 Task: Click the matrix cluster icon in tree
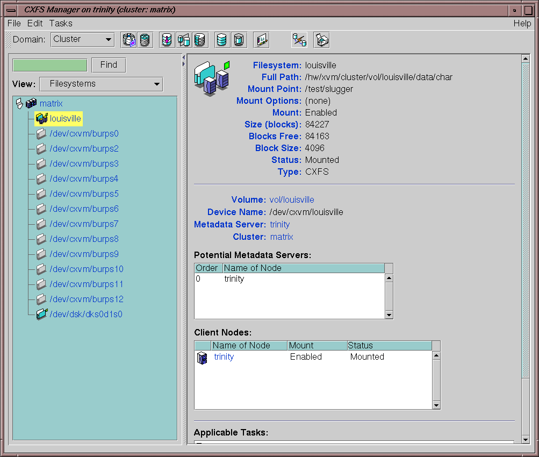(31, 103)
